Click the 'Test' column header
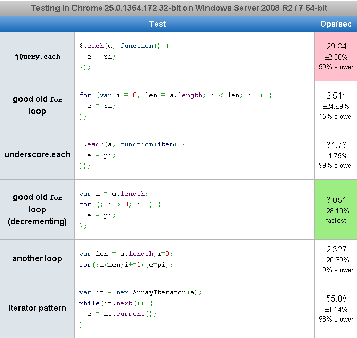Viewport: 357px width, 338px height. (x=157, y=24)
